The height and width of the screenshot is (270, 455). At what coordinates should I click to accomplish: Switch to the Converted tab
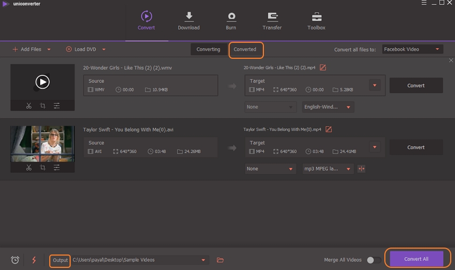[x=245, y=49]
